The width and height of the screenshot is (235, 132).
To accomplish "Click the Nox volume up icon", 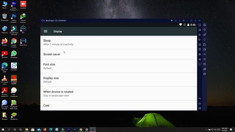I will (200, 35).
